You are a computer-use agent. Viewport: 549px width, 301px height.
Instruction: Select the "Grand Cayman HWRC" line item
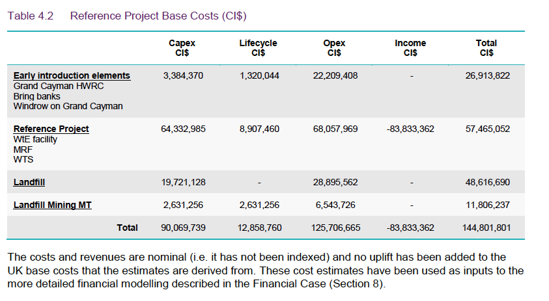click(x=58, y=86)
